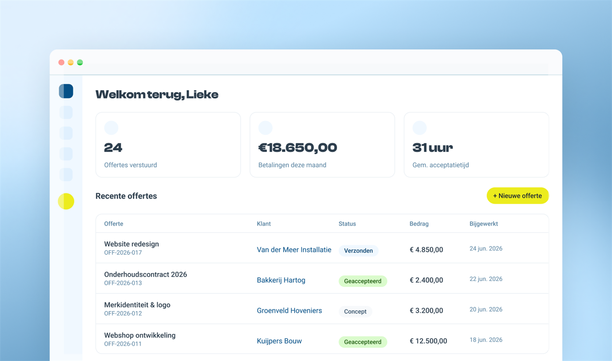Click the 31 uur acceptance time value
612x361 pixels.
pyautogui.click(x=433, y=148)
